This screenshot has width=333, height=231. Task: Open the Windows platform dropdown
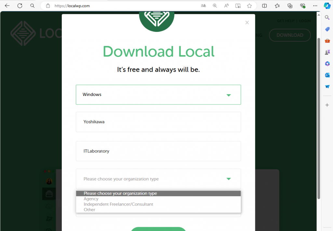(x=158, y=95)
